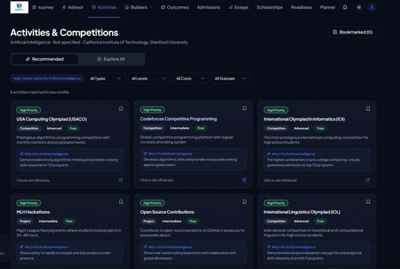Click 'Click to visit official site' on Codeforces card
Viewport: 400px width, 269px height.
click(156, 180)
